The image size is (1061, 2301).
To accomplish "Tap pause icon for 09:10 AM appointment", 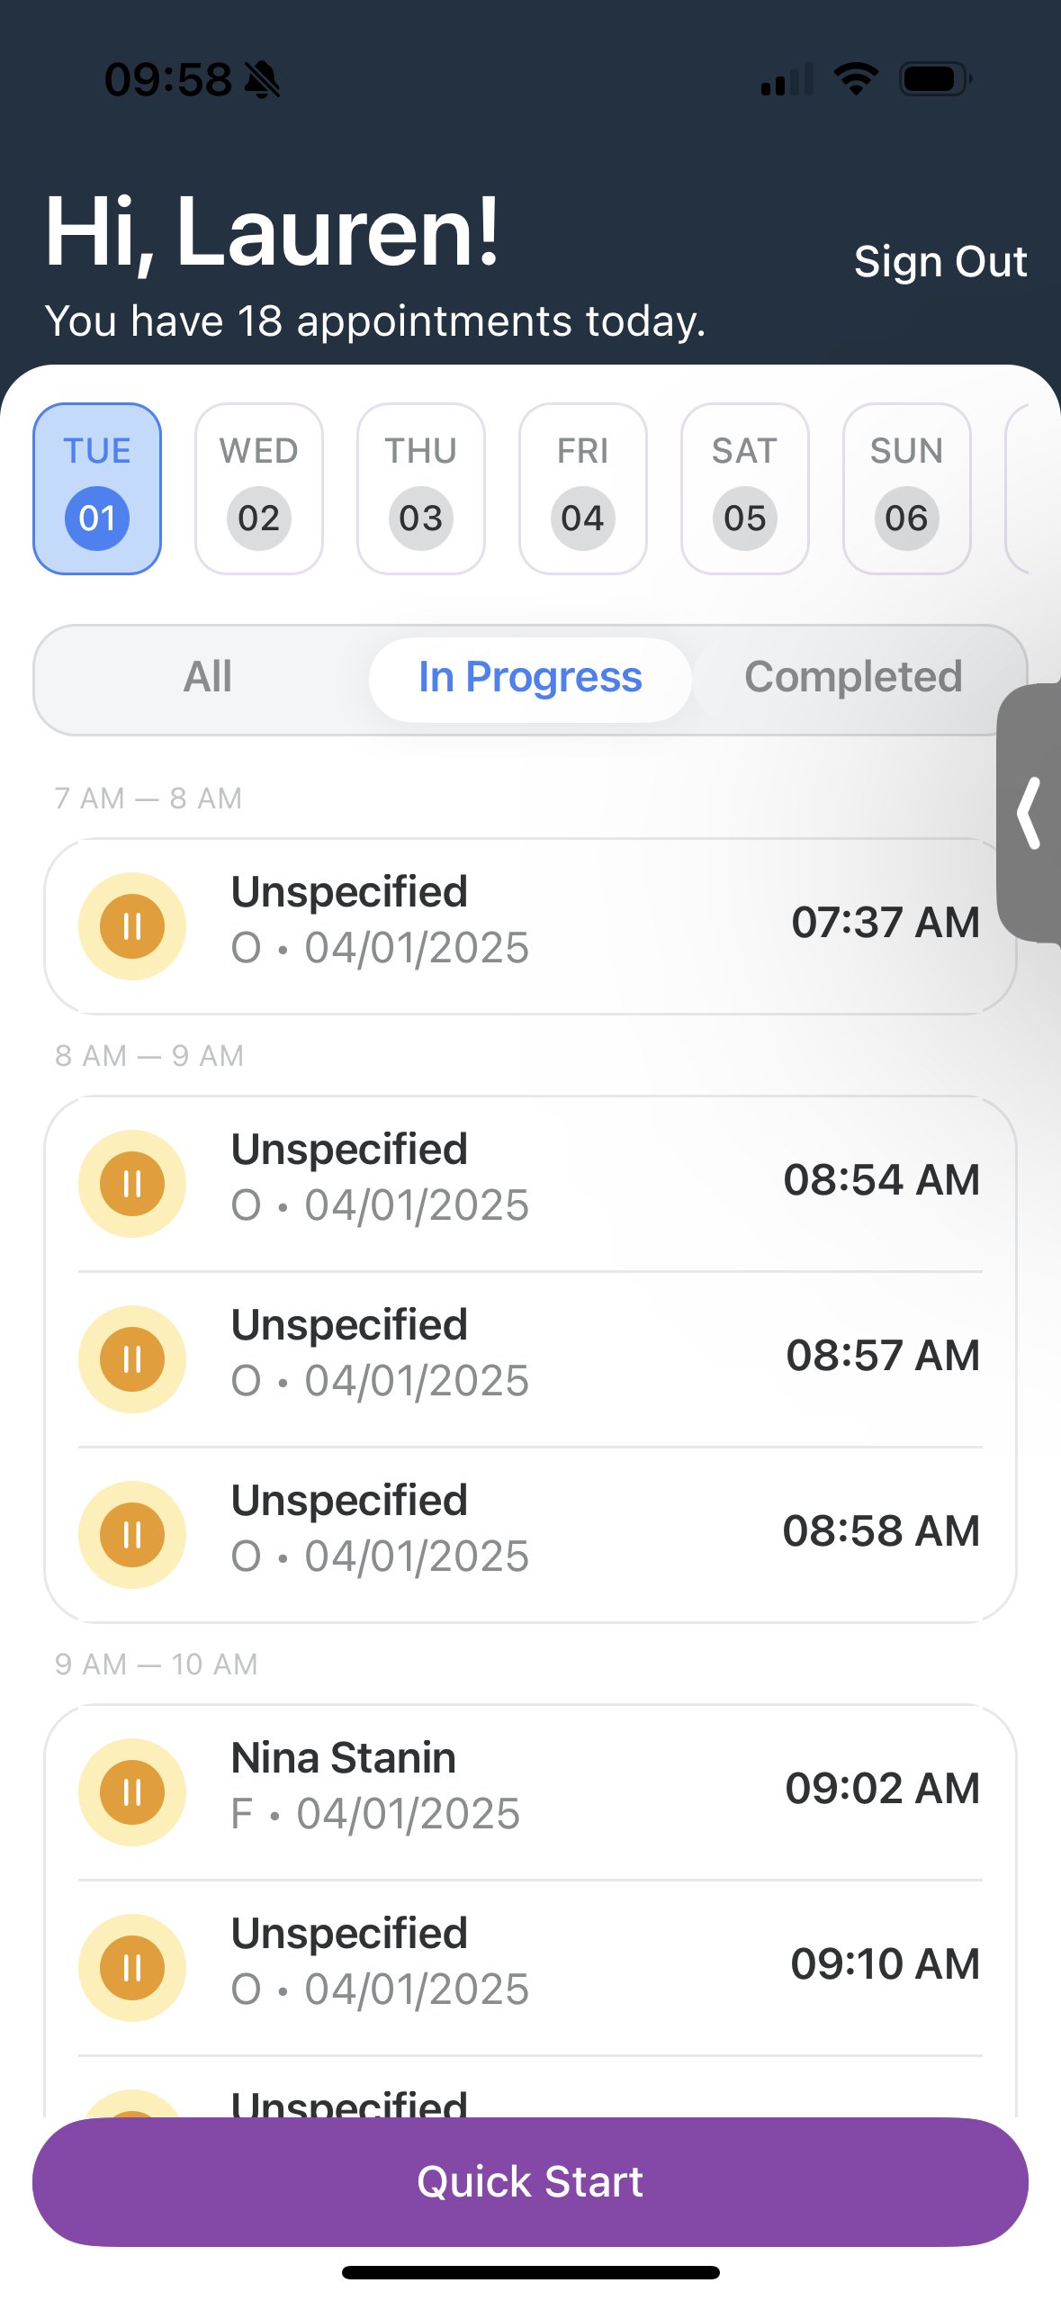I will (132, 1967).
